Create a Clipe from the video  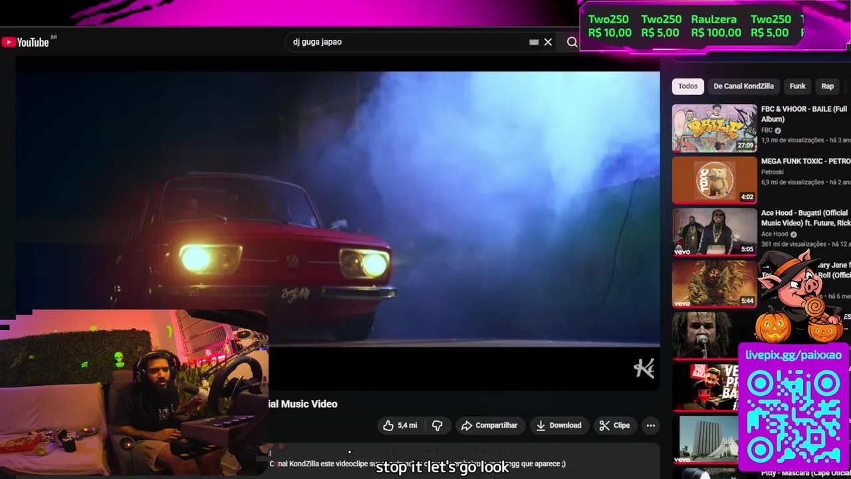pos(614,425)
